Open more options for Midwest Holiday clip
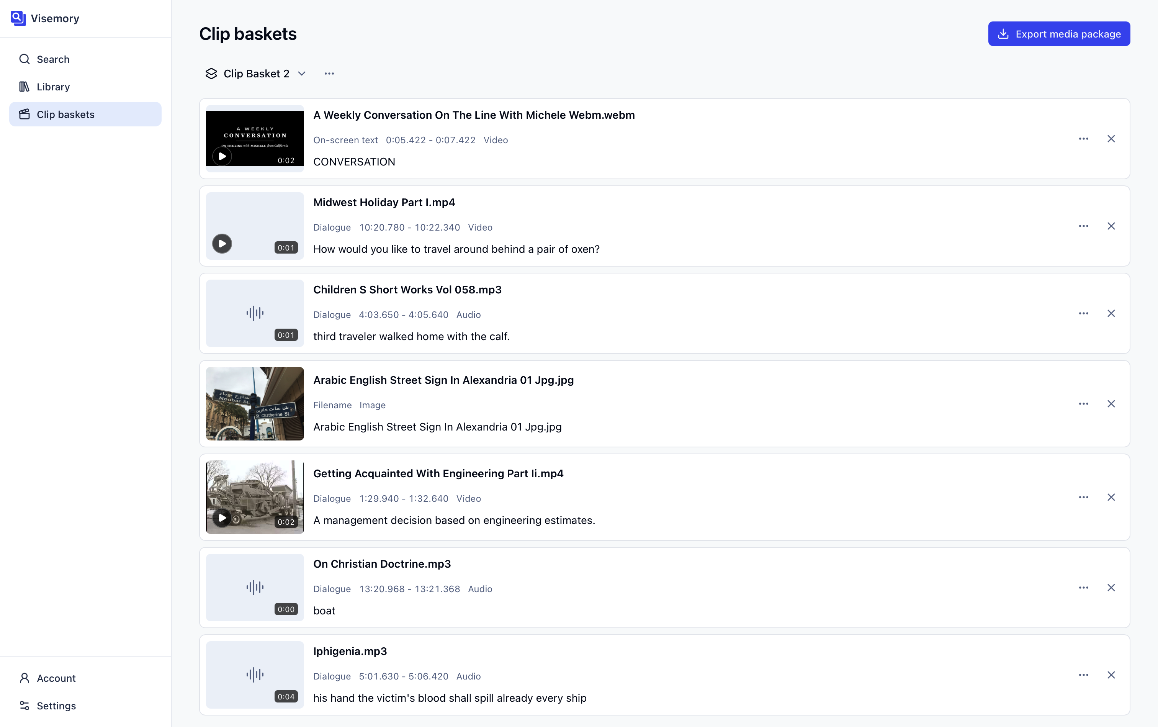Viewport: 1158px width, 727px height. pos(1083,226)
